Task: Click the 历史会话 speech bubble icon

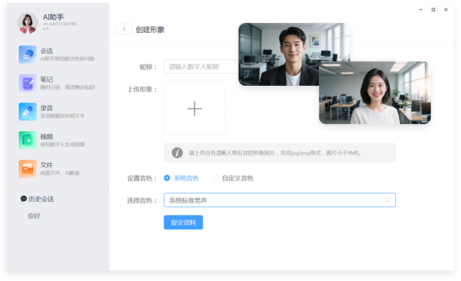Action: coord(24,199)
